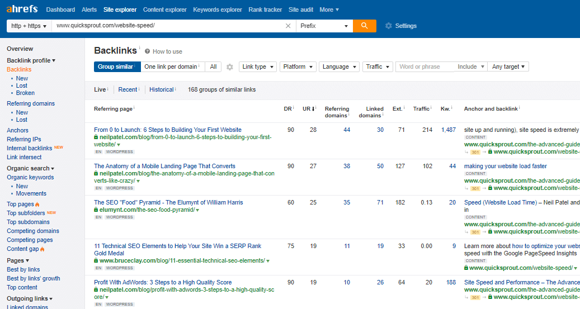
Task: Click '168 groups of similar links' text
Action: [221, 89]
